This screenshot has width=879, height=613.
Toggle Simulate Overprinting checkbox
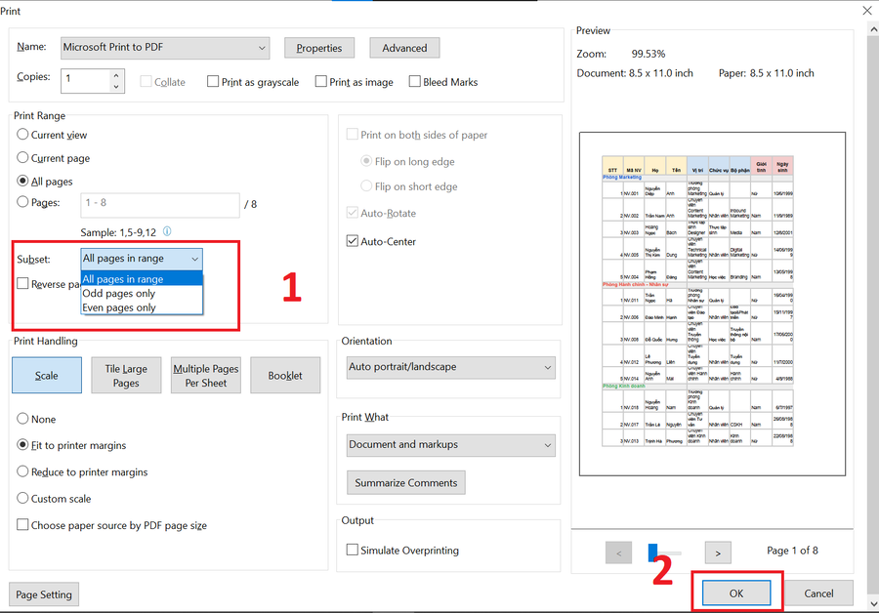click(x=352, y=550)
